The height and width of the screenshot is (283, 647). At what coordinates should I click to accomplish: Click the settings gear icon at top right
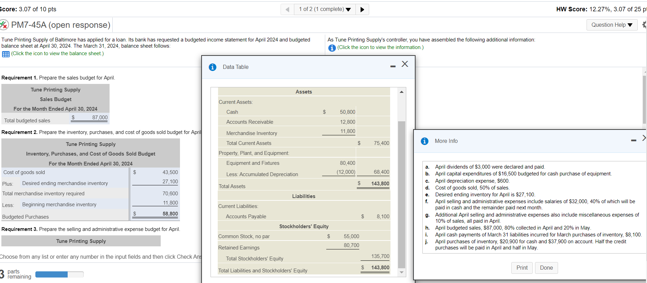point(645,25)
